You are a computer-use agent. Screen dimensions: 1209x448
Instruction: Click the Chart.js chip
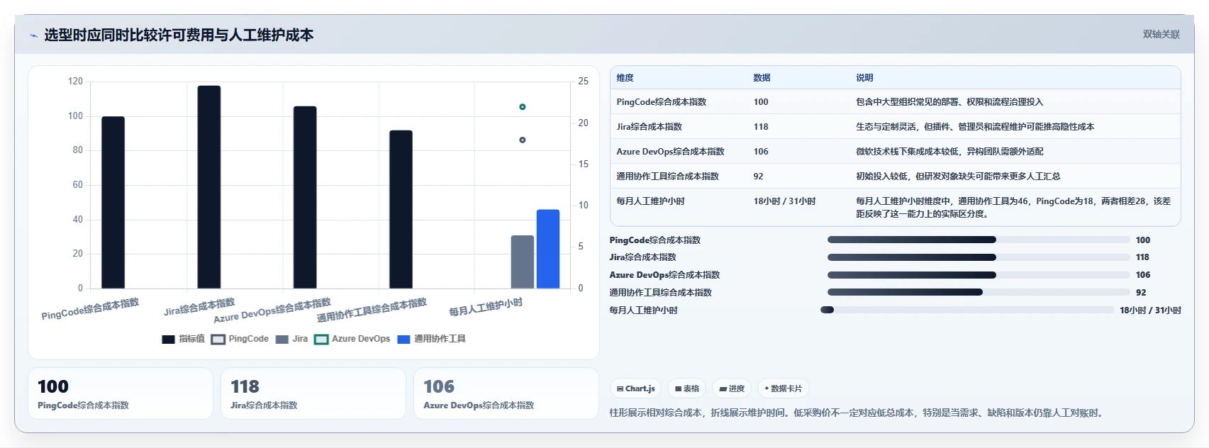(x=635, y=388)
